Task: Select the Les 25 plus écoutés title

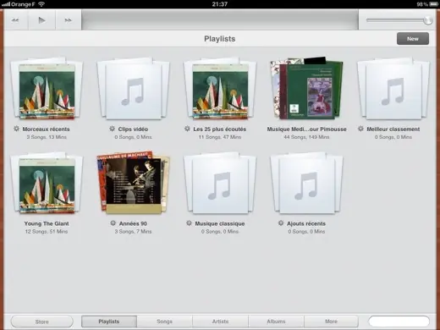Action: (220, 129)
